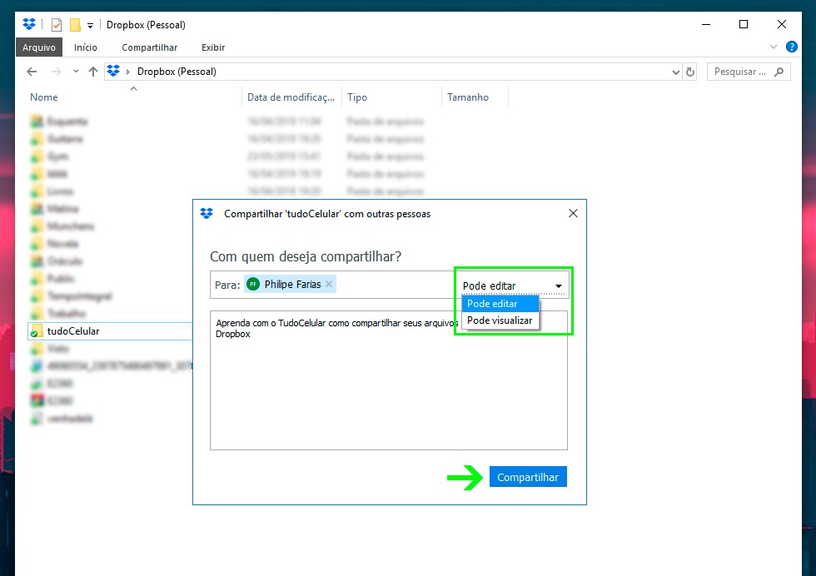Expand the ribbon with the chevron arrow
Viewport: 816px width, 576px height.
click(x=774, y=47)
